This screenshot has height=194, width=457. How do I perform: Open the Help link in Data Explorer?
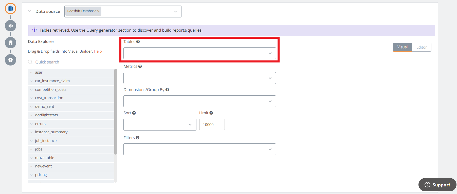98,51
